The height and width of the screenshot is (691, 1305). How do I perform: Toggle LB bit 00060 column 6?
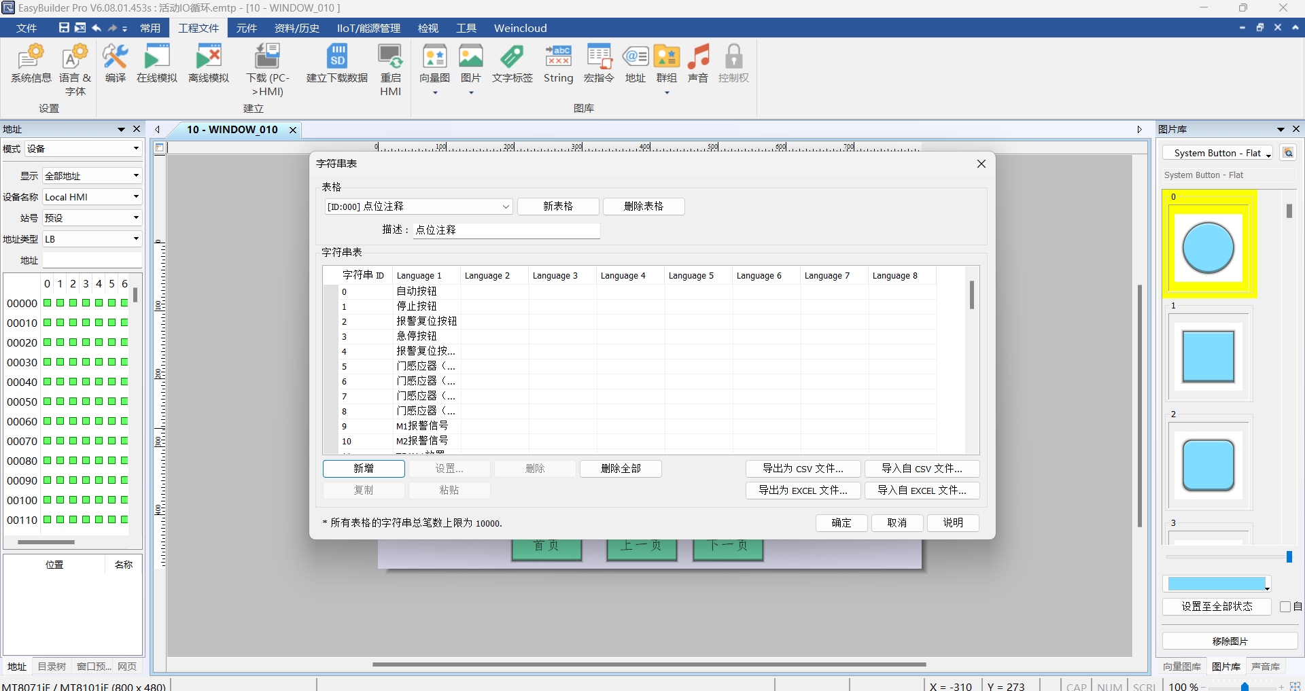[x=124, y=421]
